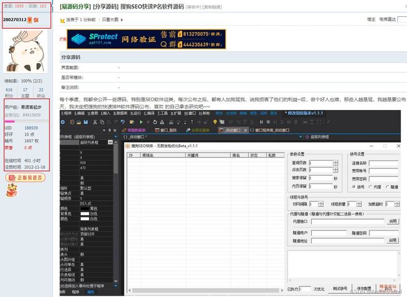Click the 电梯直达 input box
The image size is (407, 297).
pyautogui.click(x=403, y=19)
